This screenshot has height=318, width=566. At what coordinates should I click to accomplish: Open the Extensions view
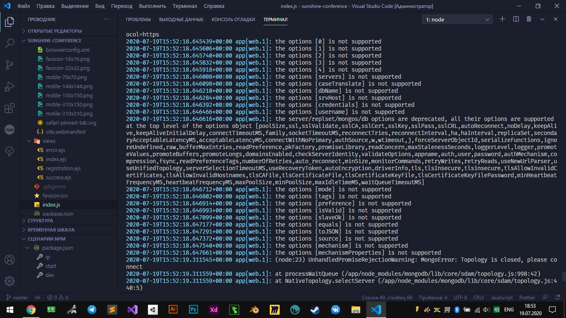pos(9,108)
